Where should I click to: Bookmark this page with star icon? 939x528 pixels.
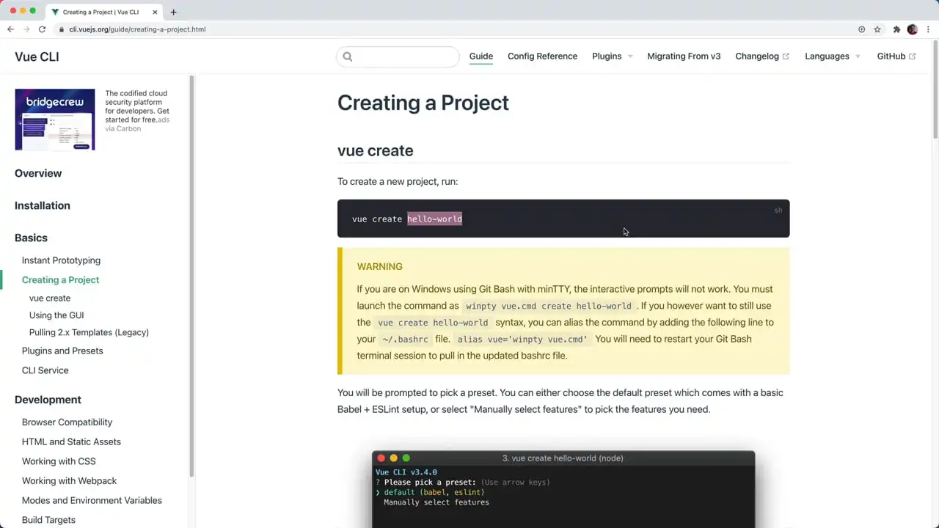point(877,29)
